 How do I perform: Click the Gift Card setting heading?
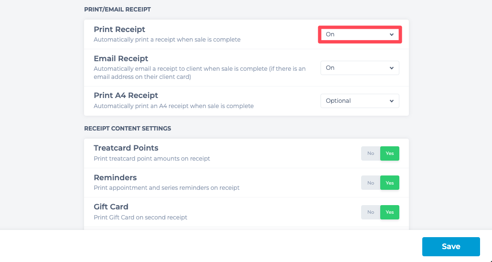coord(111,207)
